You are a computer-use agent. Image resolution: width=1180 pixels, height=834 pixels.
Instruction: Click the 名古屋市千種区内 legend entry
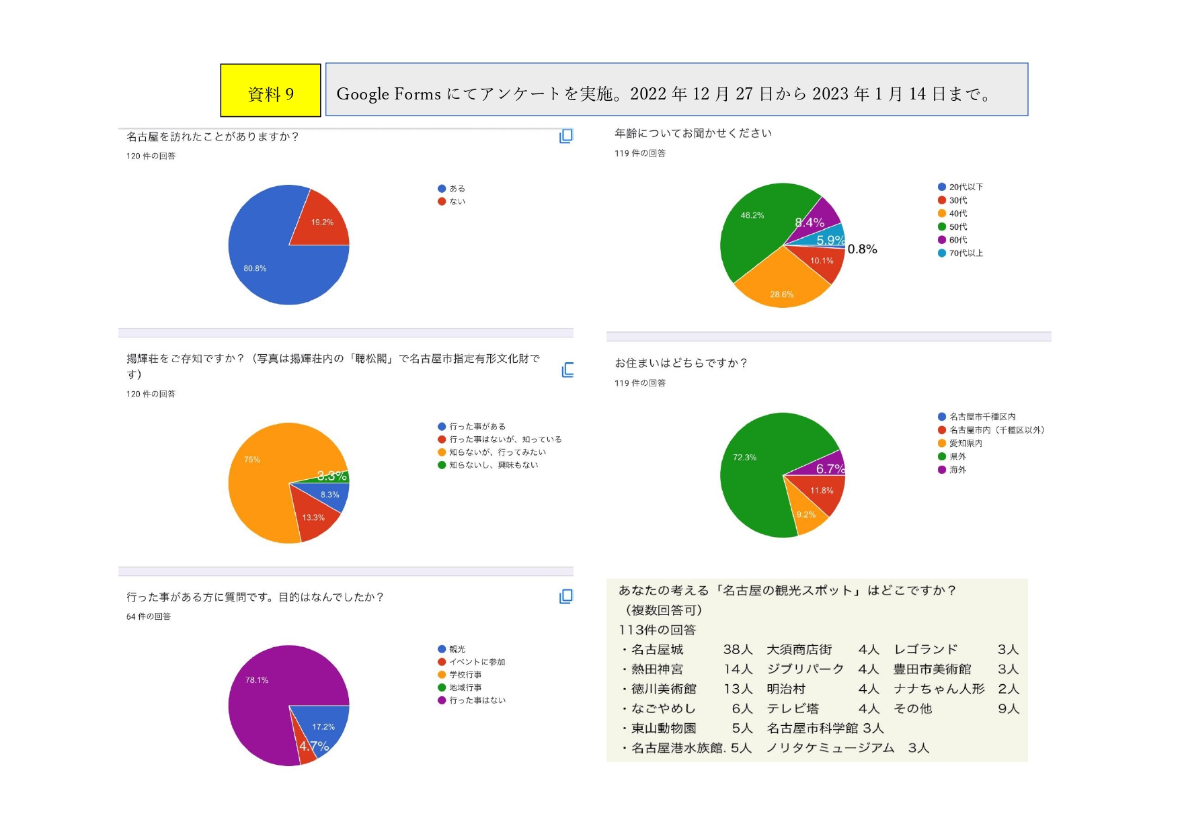[982, 417]
